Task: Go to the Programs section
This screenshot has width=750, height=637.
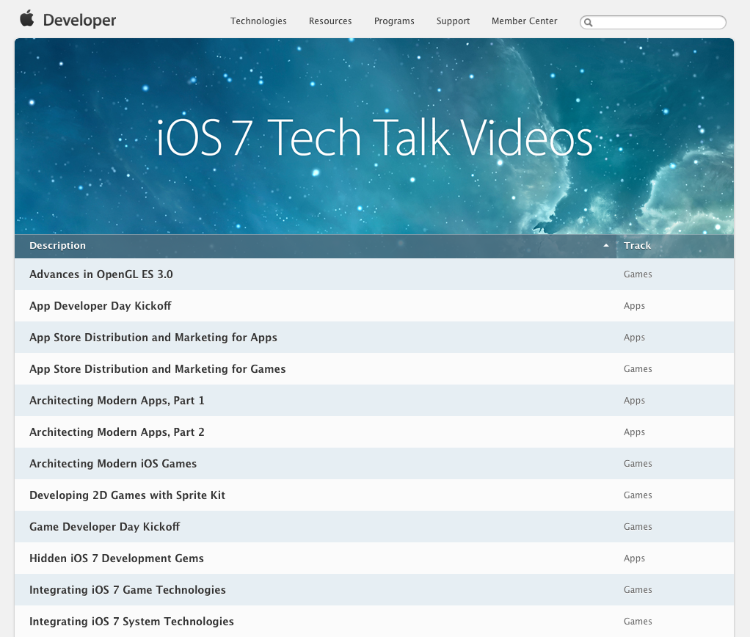Action: point(394,21)
